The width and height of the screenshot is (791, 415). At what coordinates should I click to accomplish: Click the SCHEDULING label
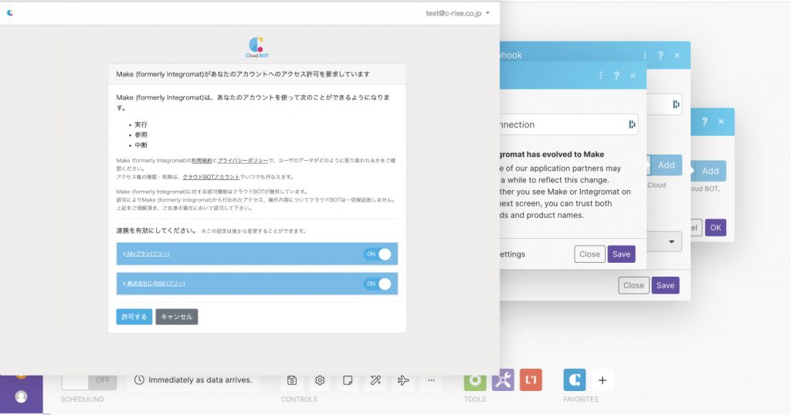tap(82, 399)
